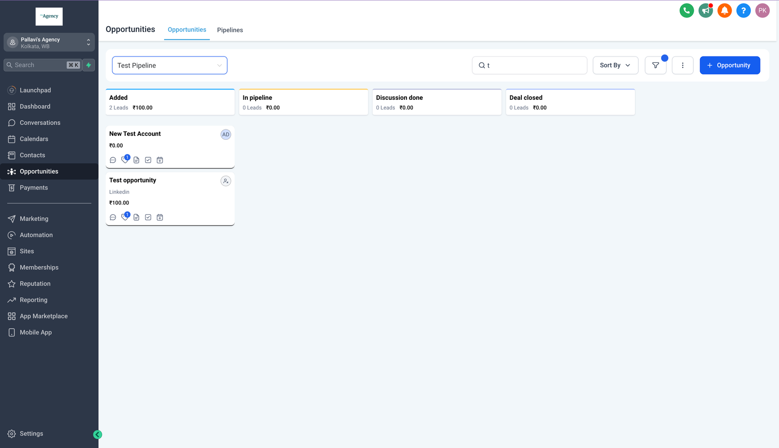This screenshot has height=448, width=779.
Task: Collapse the sidebar with green arrow toggle
Action: click(x=97, y=435)
